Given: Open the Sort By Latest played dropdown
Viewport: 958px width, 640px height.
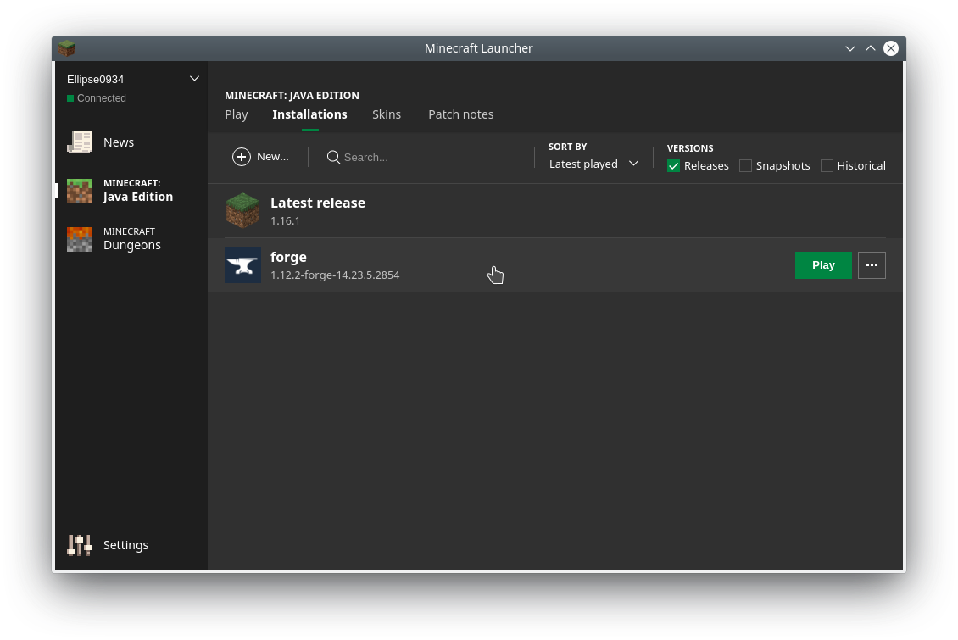Looking at the screenshot, I should (x=593, y=164).
